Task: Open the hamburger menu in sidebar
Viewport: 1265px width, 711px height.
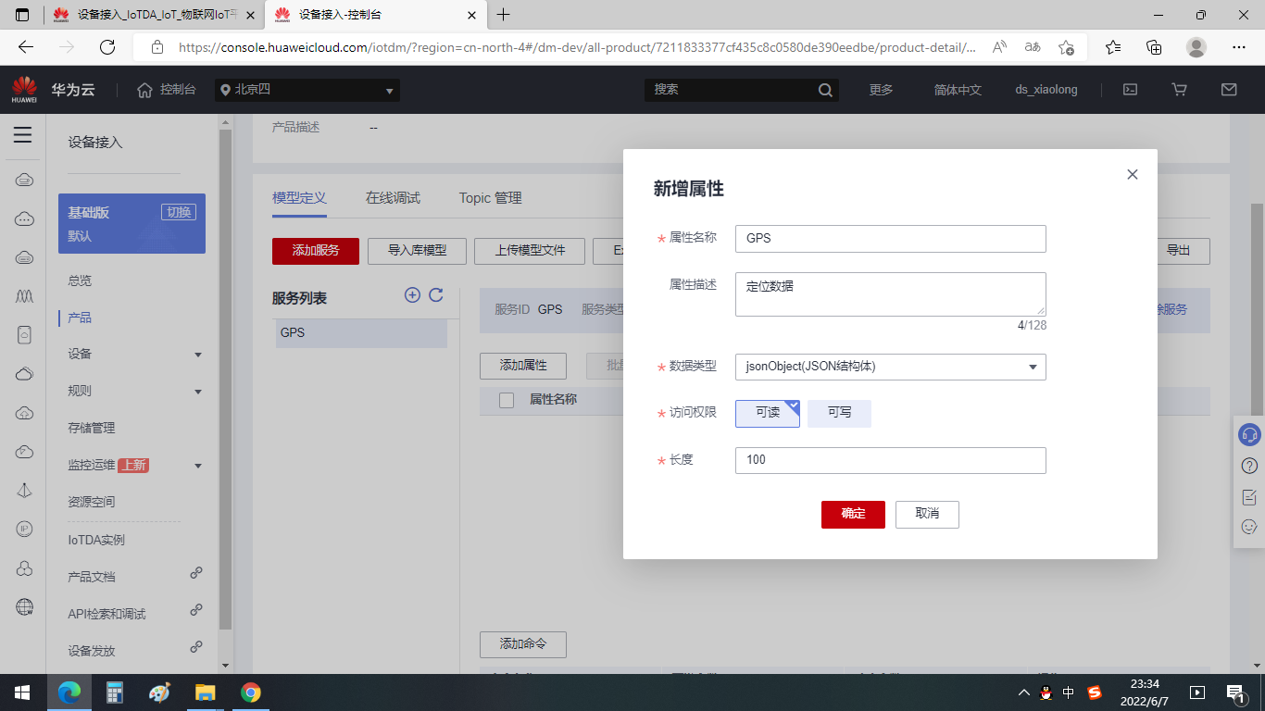Action: pyautogui.click(x=23, y=135)
